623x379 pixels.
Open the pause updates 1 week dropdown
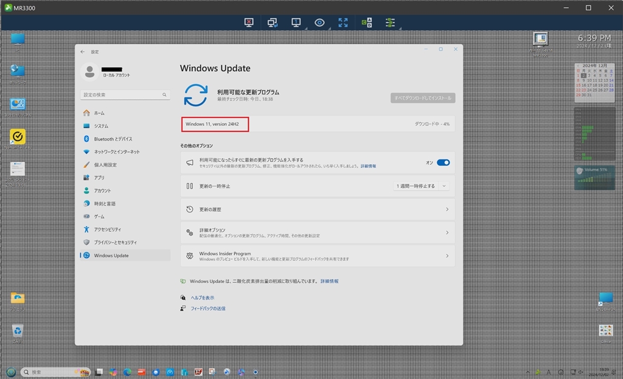coord(421,186)
